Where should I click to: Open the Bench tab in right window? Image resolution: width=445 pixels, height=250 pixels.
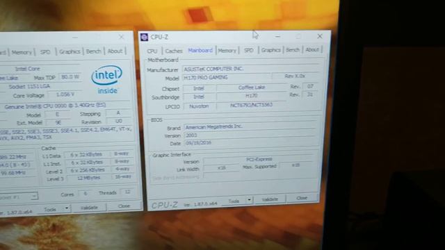(293, 49)
